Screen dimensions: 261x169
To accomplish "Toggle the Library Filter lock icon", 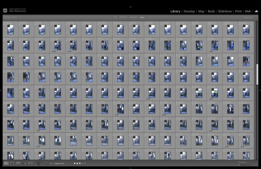I will [256, 18].
